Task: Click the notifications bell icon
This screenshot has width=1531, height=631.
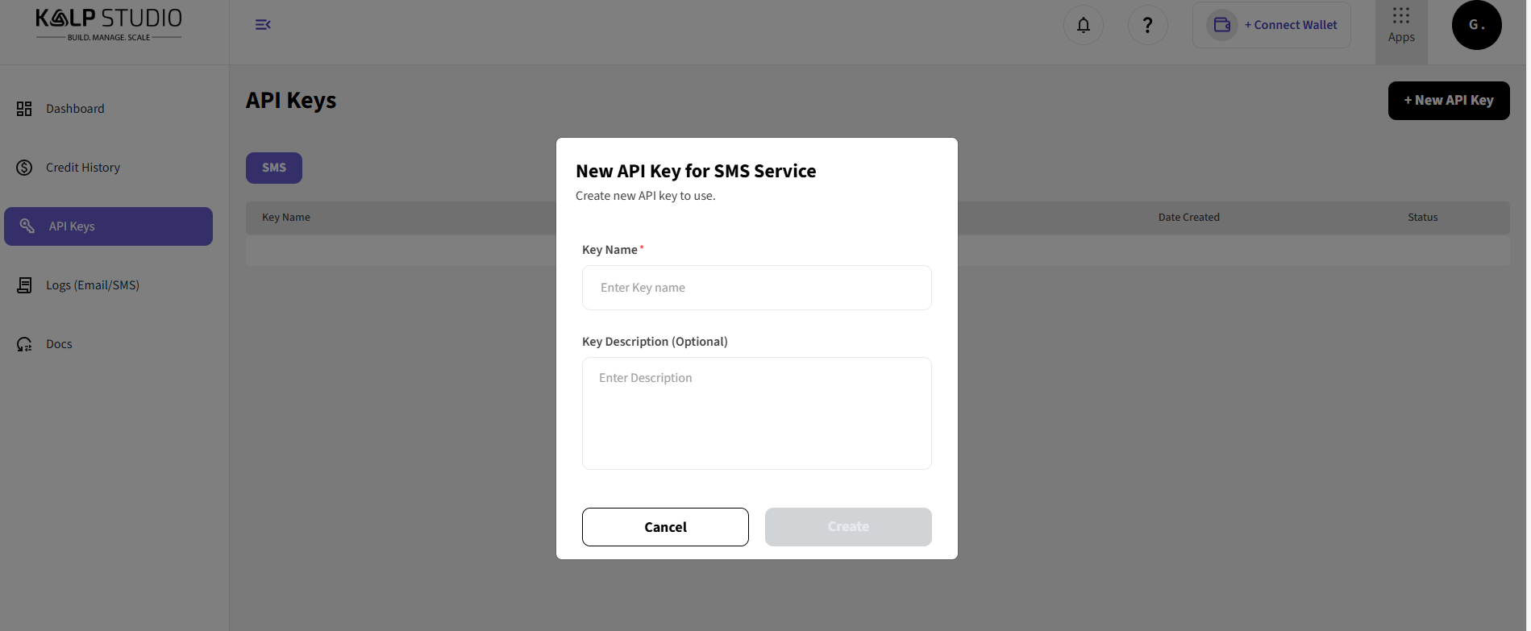Action: [1084, 25]
